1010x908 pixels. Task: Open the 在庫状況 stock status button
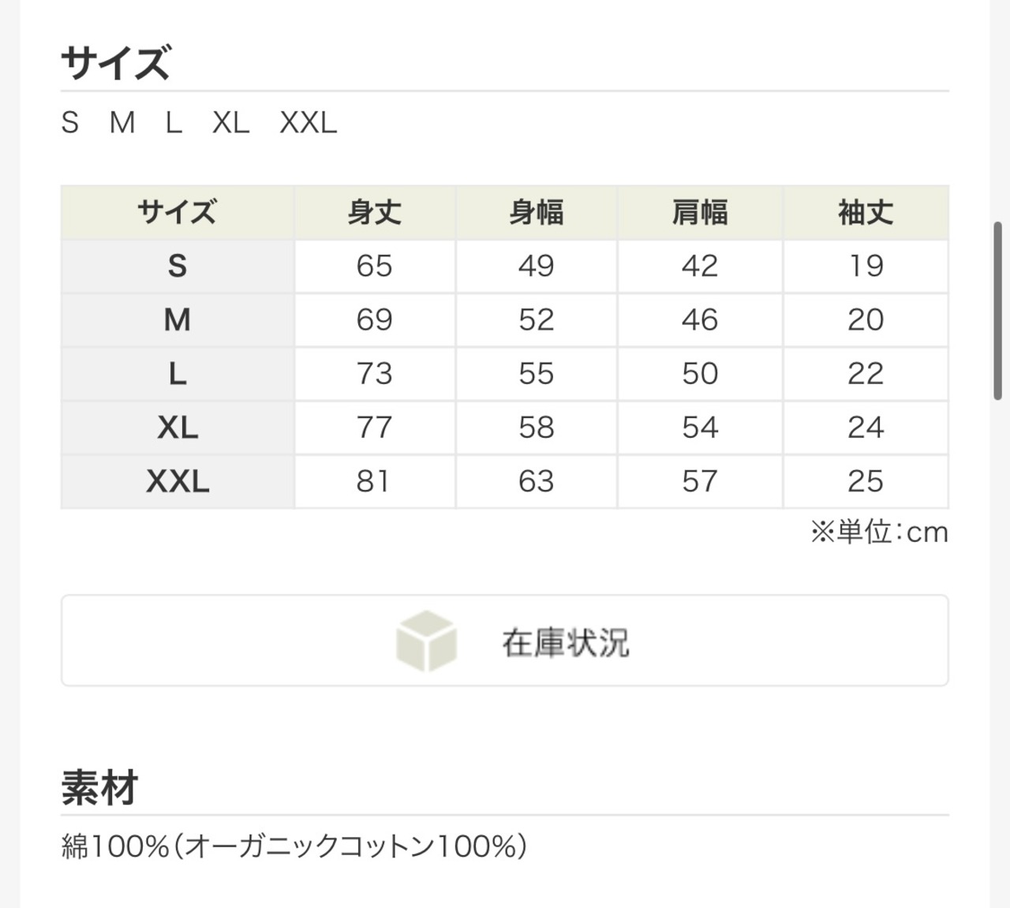click(505, 641)
